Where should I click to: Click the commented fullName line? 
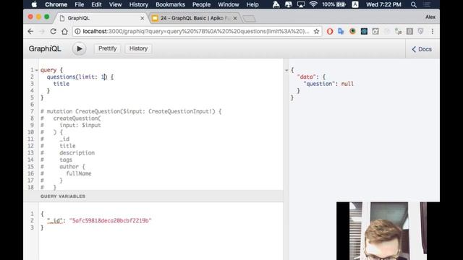click(79, 173)
